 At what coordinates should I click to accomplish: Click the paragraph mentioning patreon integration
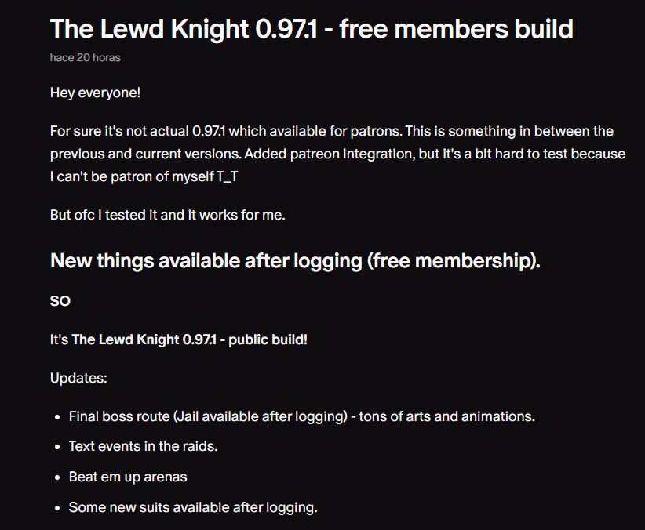[x=337, y=154]
